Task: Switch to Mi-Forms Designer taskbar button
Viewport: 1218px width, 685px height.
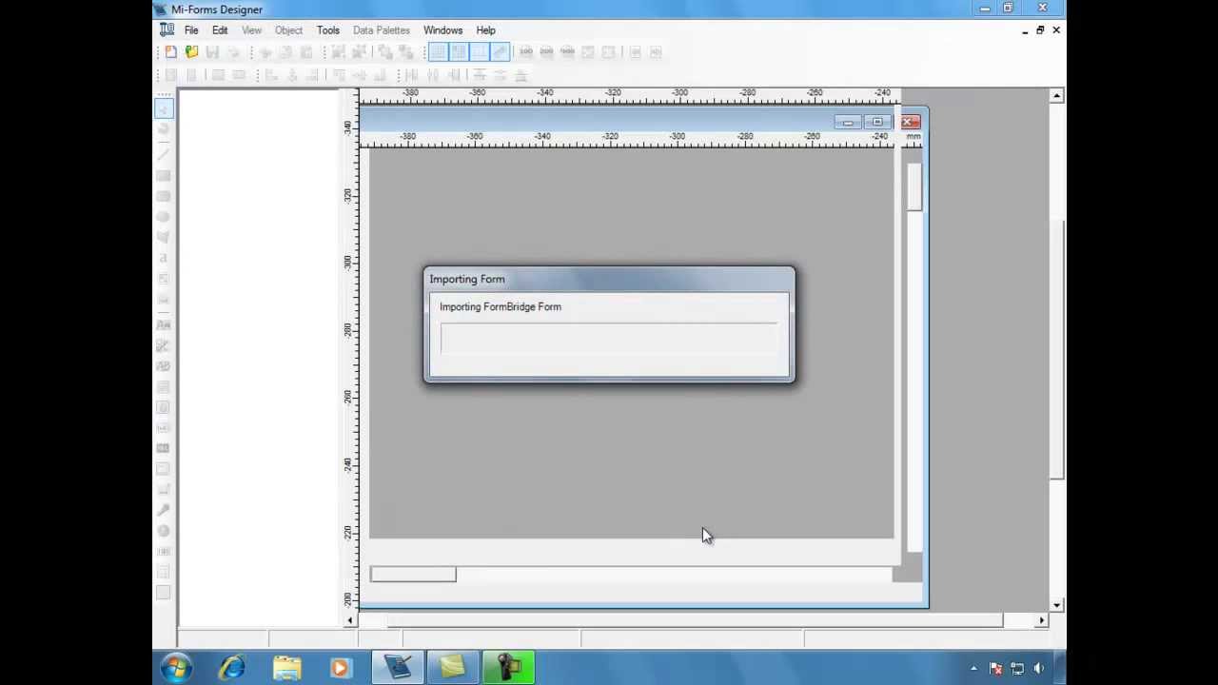Action: (398, 668)
